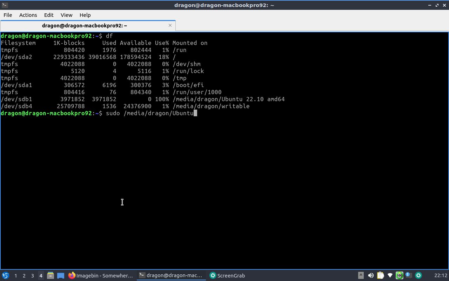The width and height of the screenshot is (449, 281).
Task: Click the '/dev/shm' mount path
Action: [187, 64]
